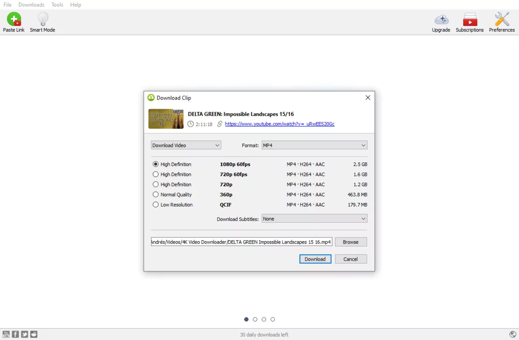Click inside the save path field
This screenshot has height=340, width=519.
pos(241,241)
